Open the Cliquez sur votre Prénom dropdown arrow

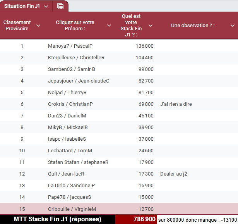click(x=109, y=26)
